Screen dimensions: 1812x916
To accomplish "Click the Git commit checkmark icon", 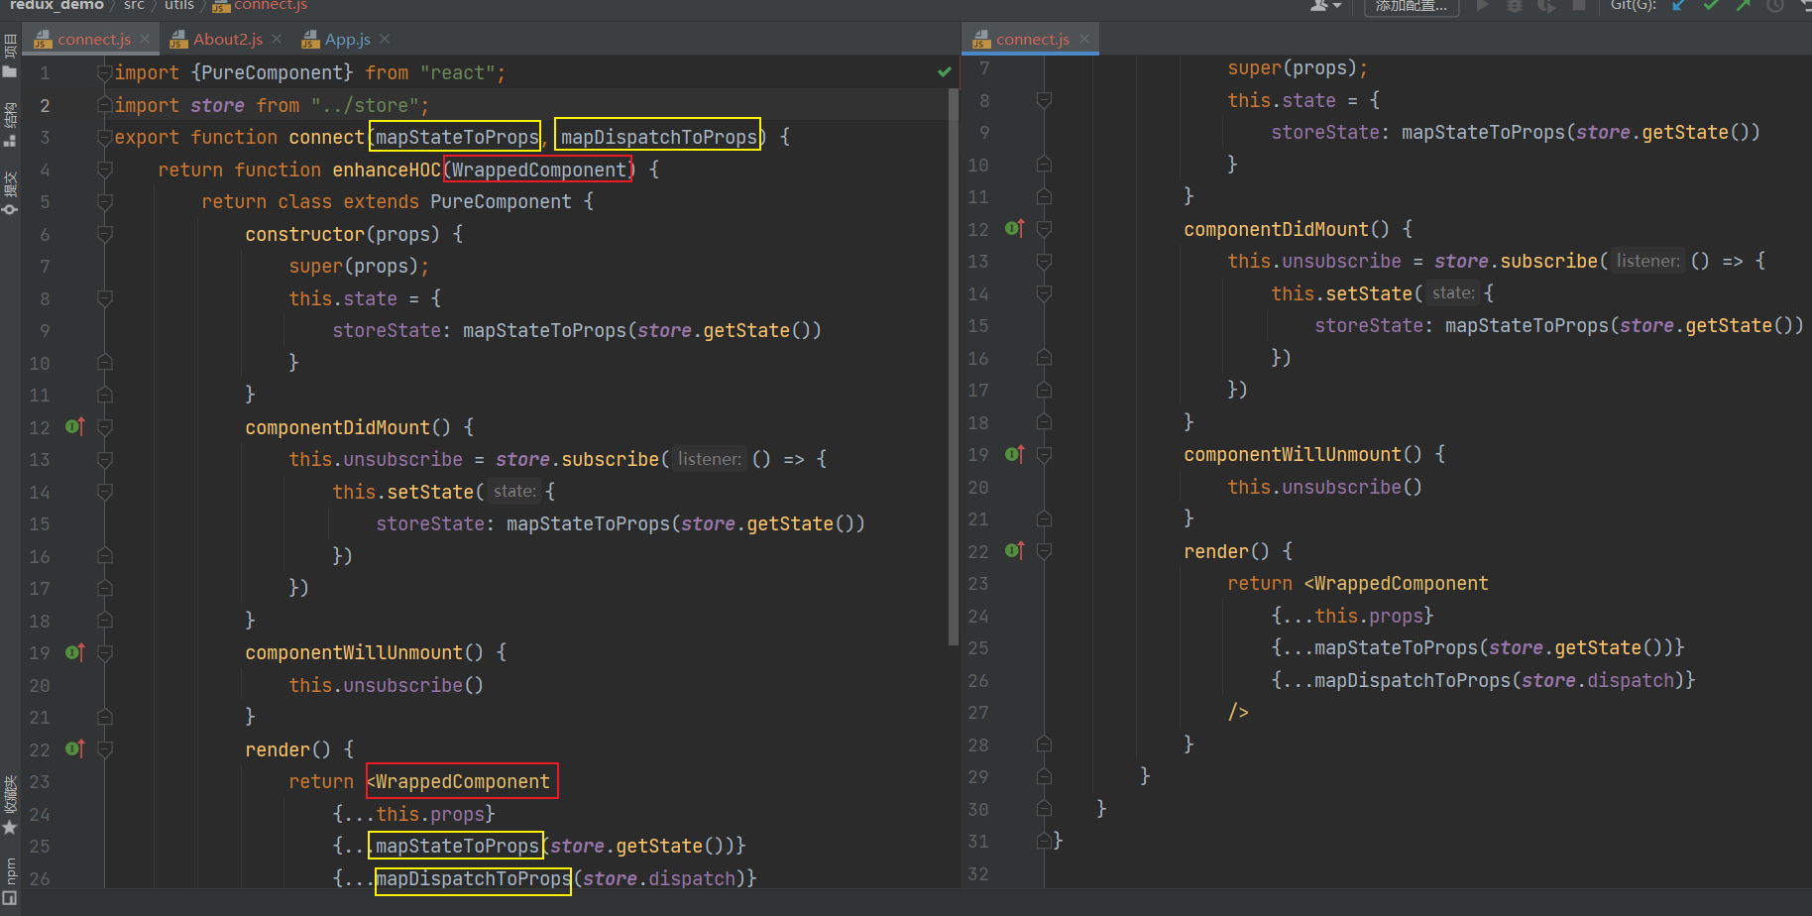I will coord(1711,5).
